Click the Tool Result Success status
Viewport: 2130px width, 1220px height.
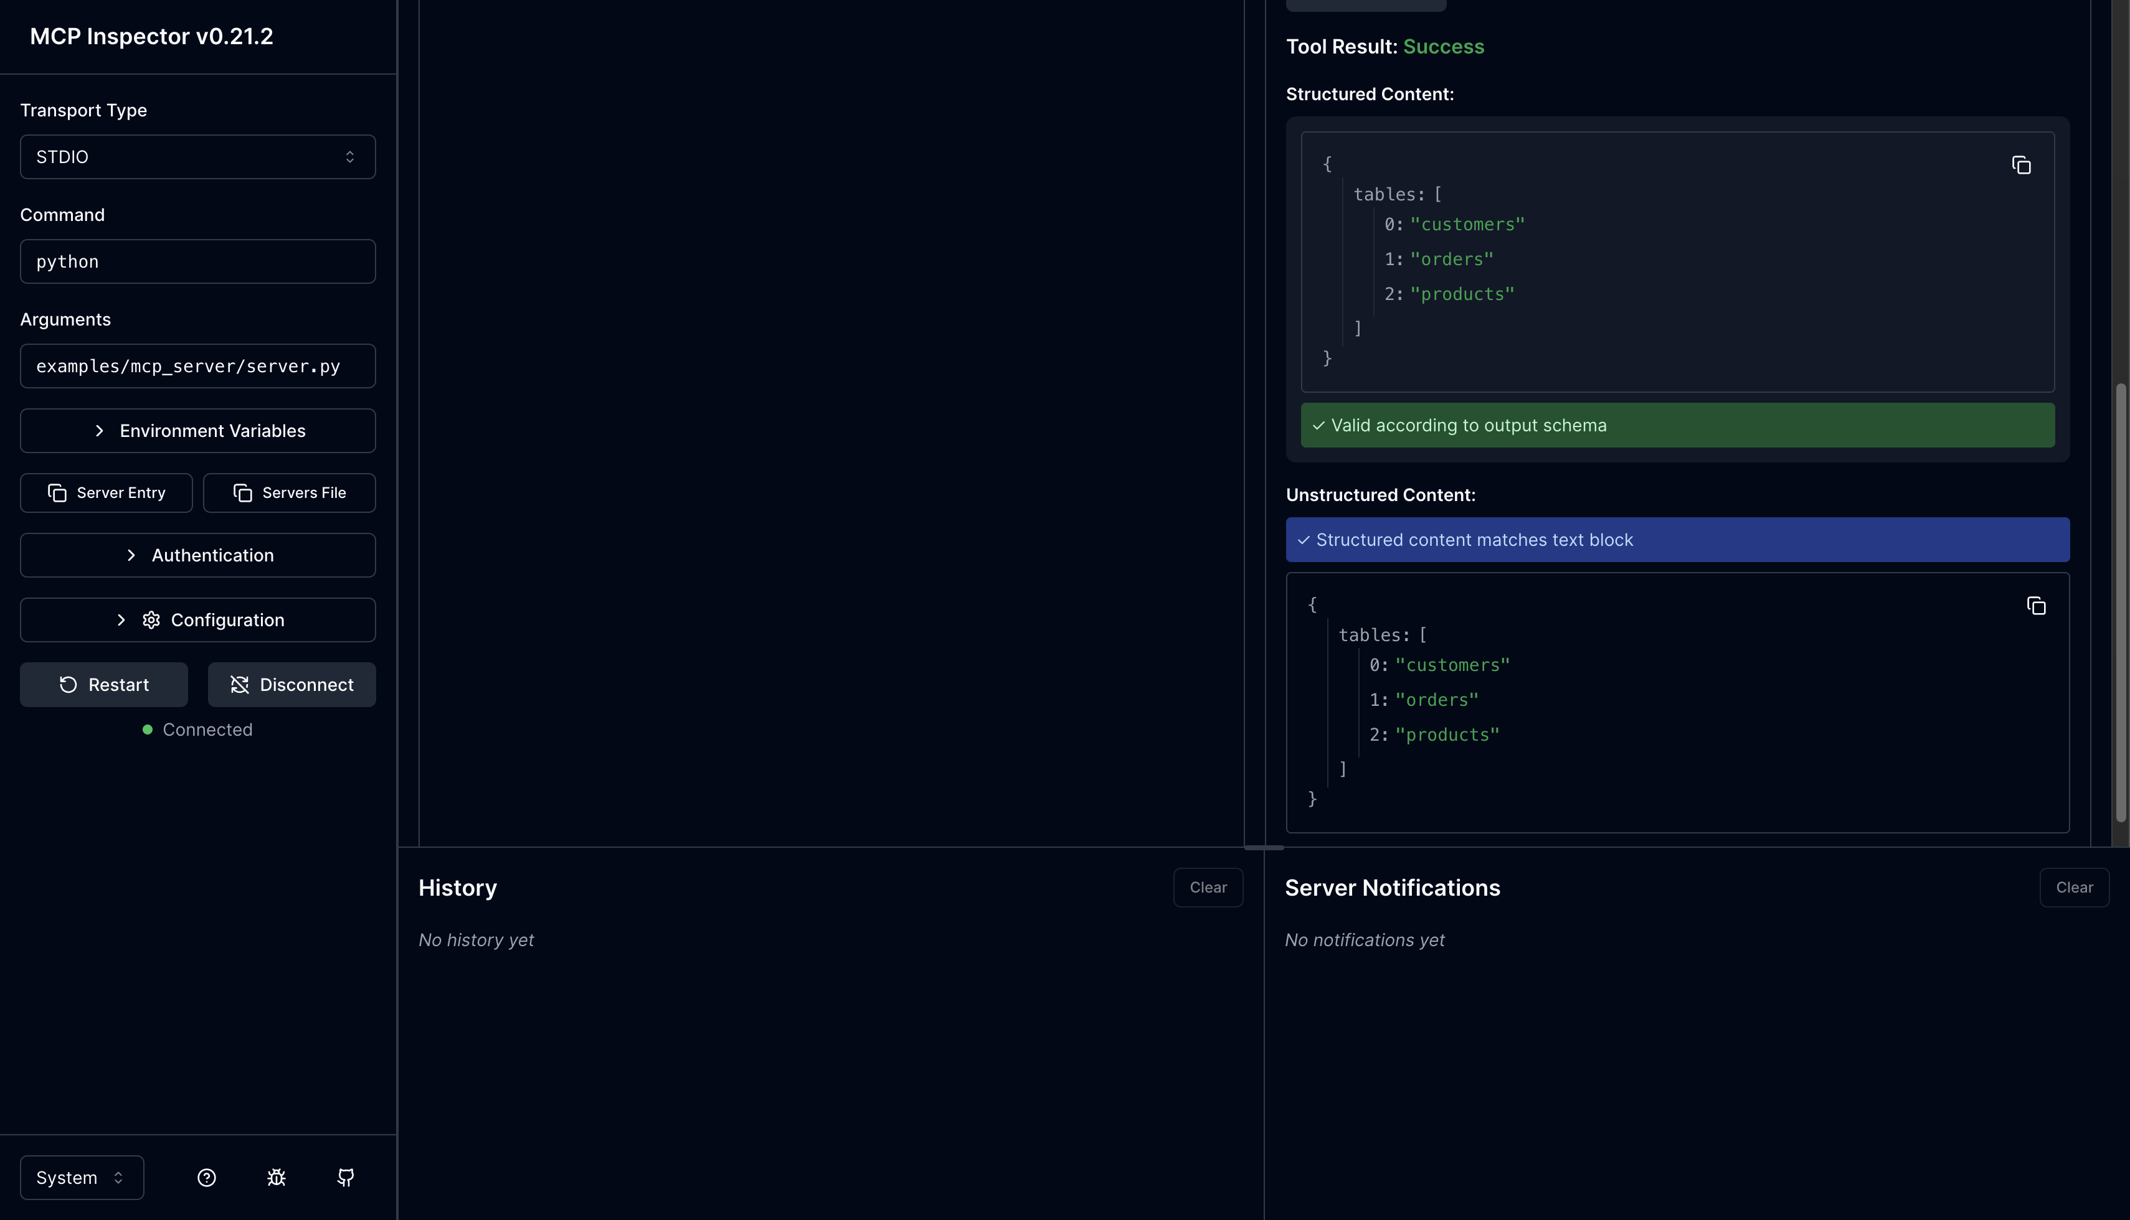[1444, 47]
